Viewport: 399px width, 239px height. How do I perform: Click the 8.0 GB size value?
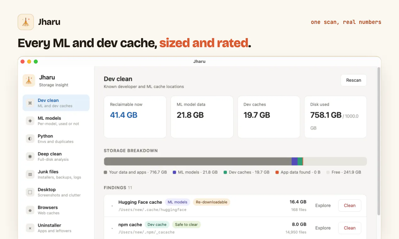299,225
